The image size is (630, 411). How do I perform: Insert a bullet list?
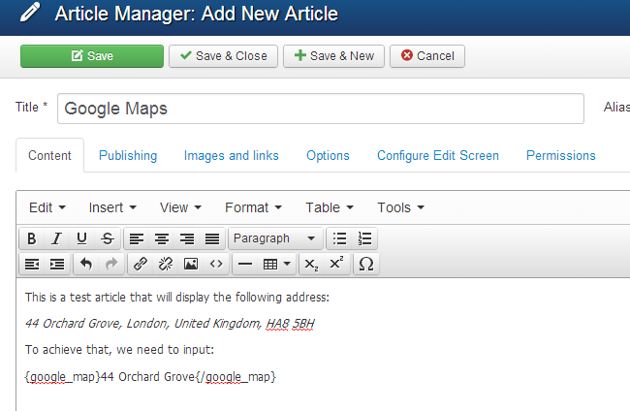click(339, 238)
